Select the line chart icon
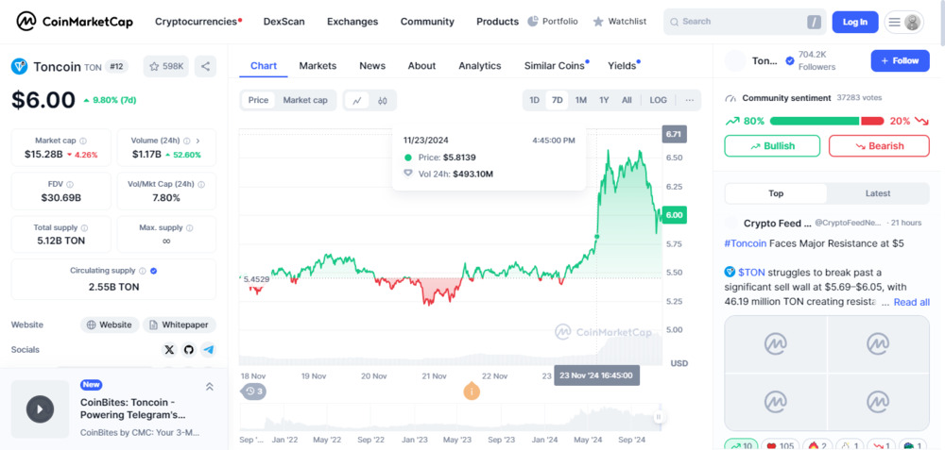Screen dimensions: 945x450 357,100
